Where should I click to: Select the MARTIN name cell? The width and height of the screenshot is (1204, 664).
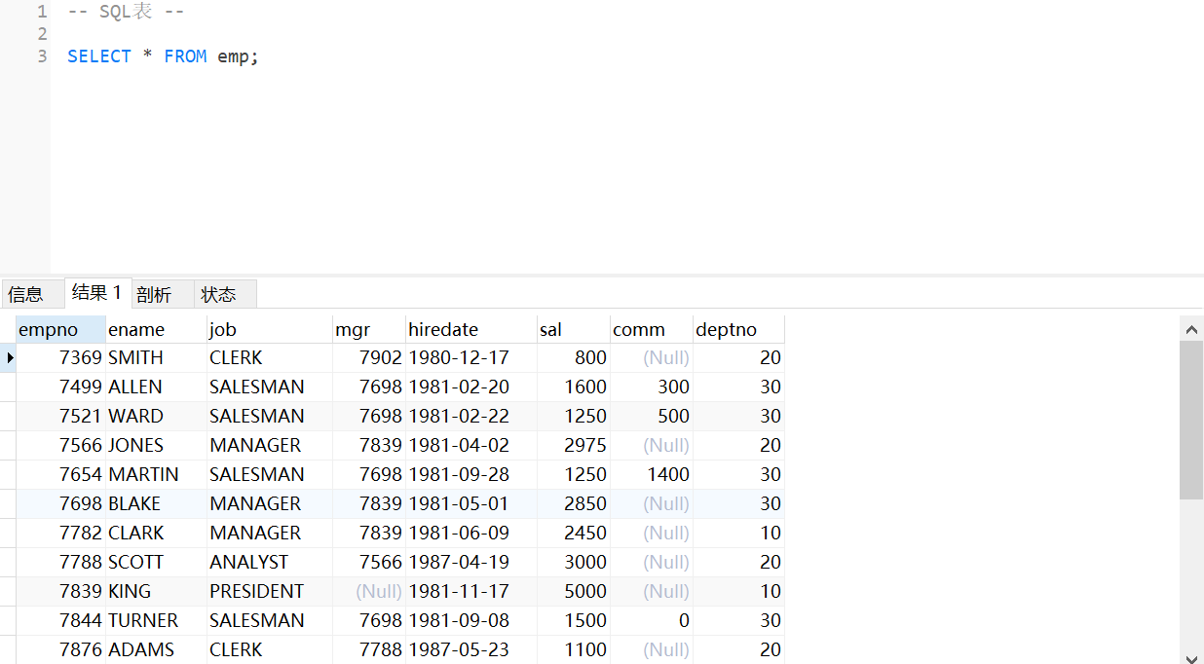(x=156, y=474)
